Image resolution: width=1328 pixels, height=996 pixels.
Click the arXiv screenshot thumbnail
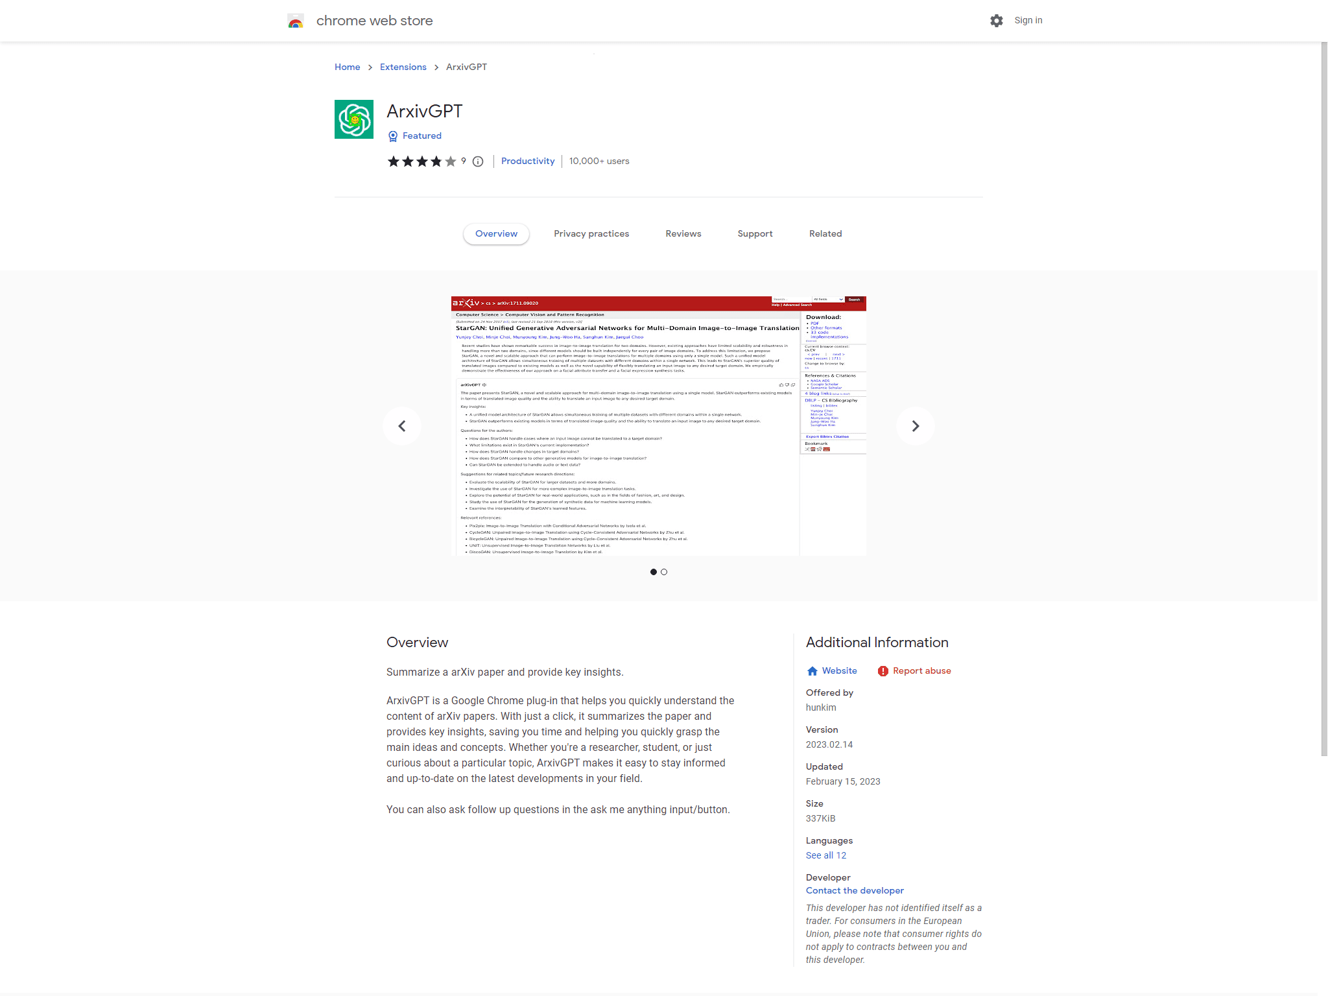659,426
